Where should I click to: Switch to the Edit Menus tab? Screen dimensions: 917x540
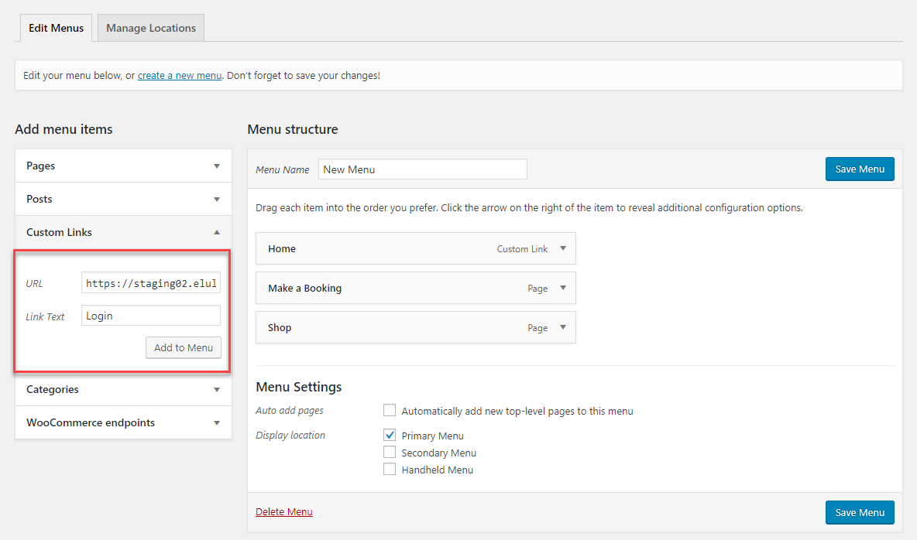pos(56,28)
